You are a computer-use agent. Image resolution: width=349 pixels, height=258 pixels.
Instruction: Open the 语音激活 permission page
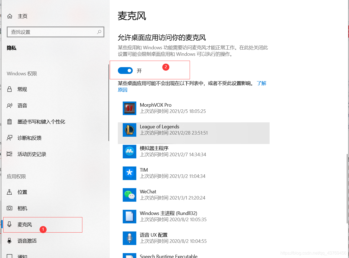27,241
